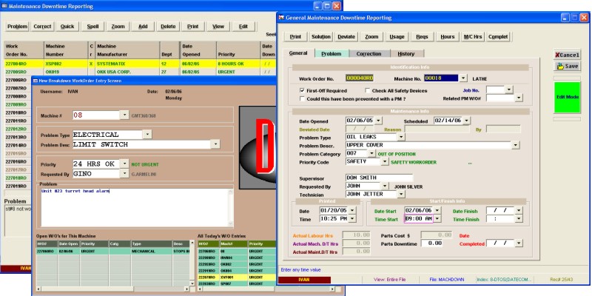Click the M/C Hrs toolbar button
This screenshot has height=296, width=592.
click(x=471, y=36)
